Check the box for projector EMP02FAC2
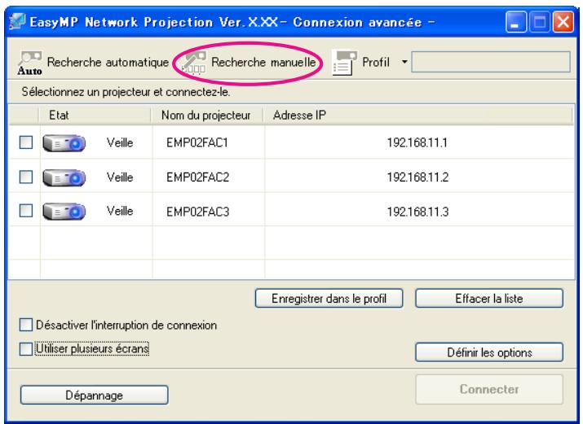Viewport: 583px width, 424px height. [x=26, y=177]
